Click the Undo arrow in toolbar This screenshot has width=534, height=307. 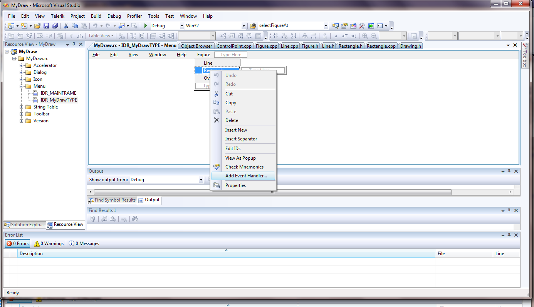coord(95,26)
